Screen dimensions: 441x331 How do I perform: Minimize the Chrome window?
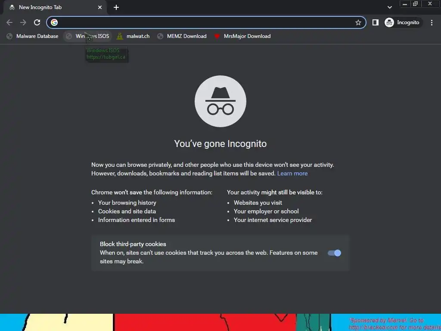pyautogui.click(x=405, y=4)
